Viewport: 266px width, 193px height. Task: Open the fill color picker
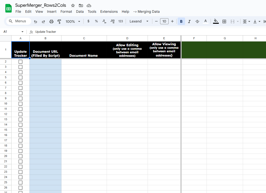216,21
